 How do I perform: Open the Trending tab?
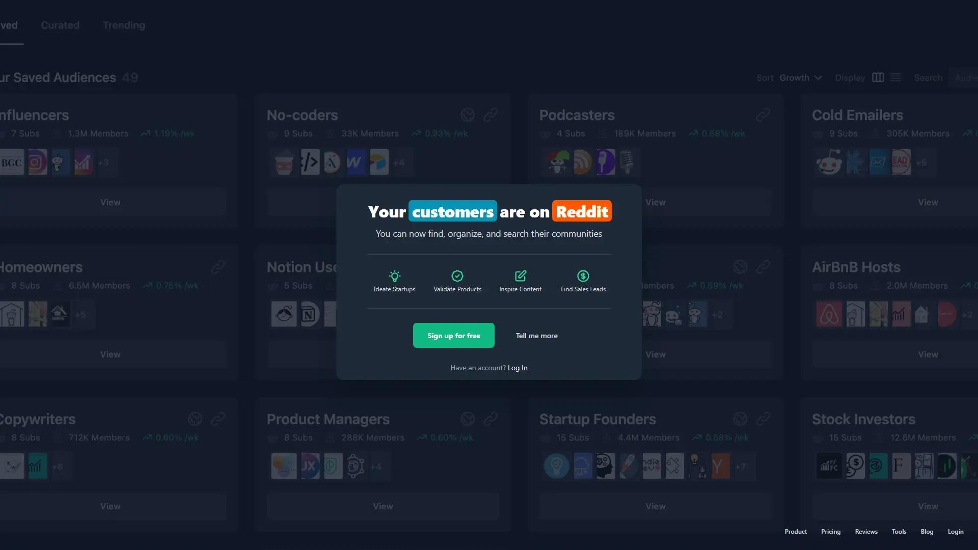pos(124,25)
